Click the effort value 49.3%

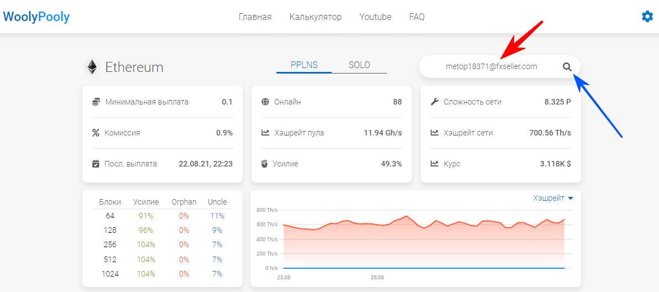pyautogui.click(x=391, y=164)
